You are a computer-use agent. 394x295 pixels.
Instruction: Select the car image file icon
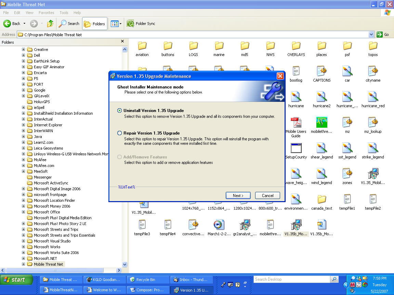tap(347, 71)
